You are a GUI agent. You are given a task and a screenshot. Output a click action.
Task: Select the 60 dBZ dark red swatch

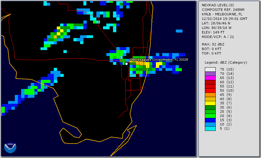210,82
